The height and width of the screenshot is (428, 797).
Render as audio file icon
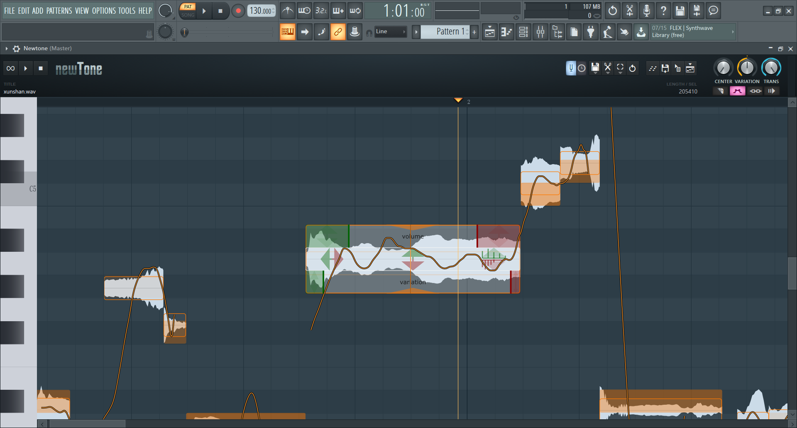coord(697,11)
